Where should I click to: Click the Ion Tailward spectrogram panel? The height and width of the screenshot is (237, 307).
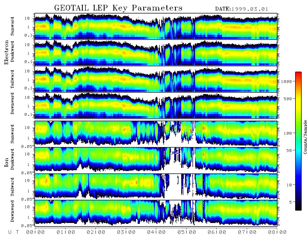(156, 187)
